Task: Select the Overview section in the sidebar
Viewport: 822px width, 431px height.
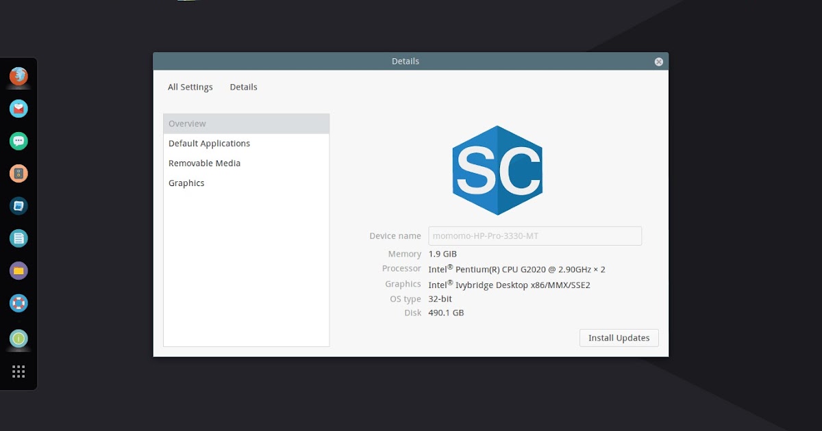Action: point(187,123)
